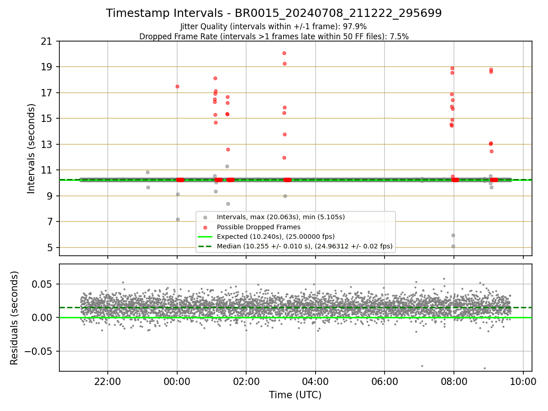Click the lone red point at 17.5 seconds near 00:00
The width and height of the screenshot is (548, 411).
(177, 86)
